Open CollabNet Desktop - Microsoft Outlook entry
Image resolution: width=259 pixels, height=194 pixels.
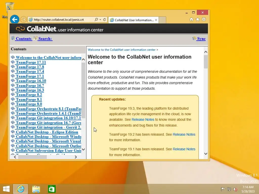tap(48, 146)
